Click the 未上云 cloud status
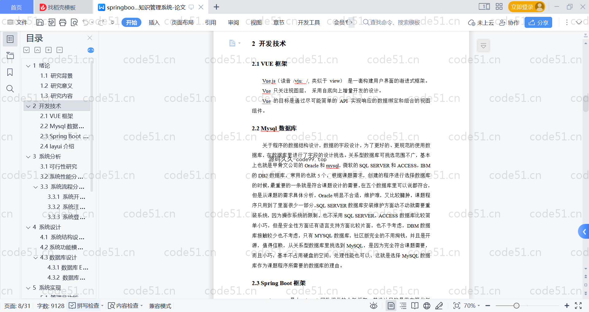The width and height of the screenshot is (589, 312). [x=481, y=23]
